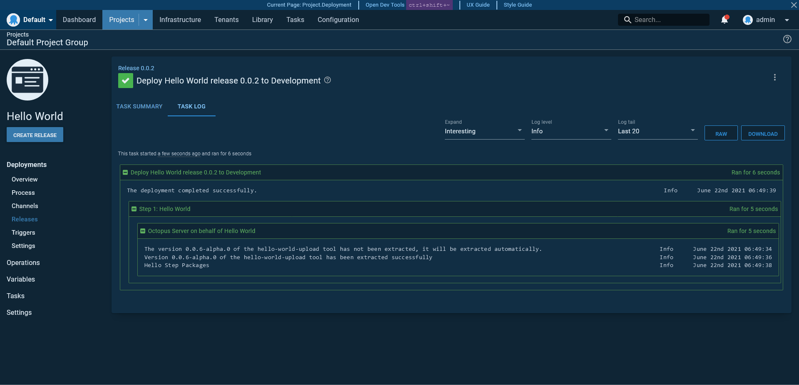Click the Default space avatar icon
This screenshot has height=385, width=799.
(x=13, y=20)
